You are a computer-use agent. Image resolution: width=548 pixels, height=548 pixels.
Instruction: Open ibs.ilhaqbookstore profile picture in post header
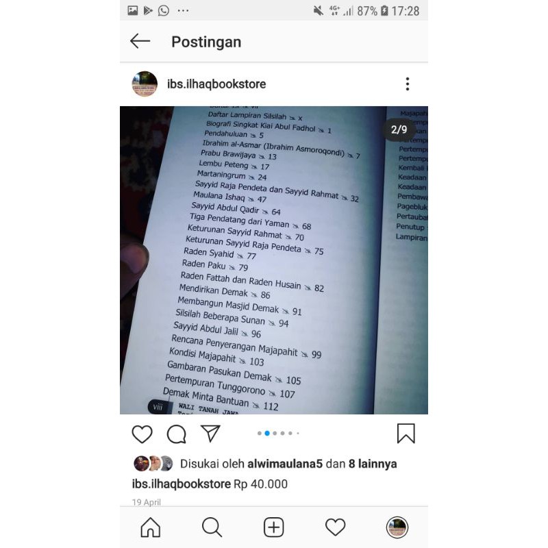pos(145,84)
